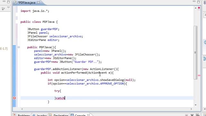
Task: Click the Java file icon on PDFJava.java tab
Action: (15, 2)
